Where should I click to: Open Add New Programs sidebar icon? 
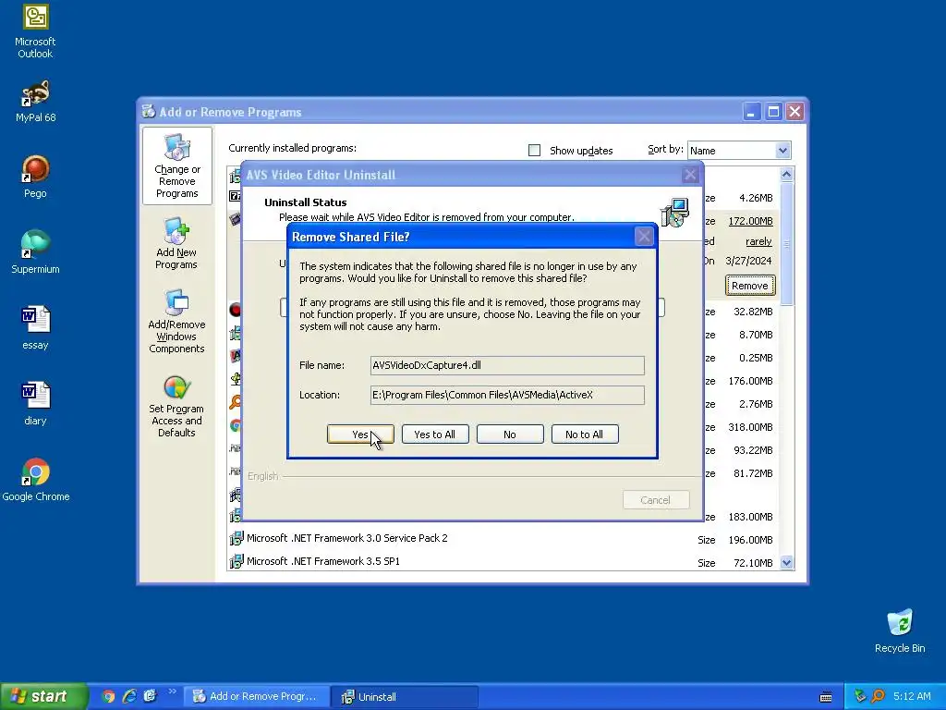[x=176, y=244]
